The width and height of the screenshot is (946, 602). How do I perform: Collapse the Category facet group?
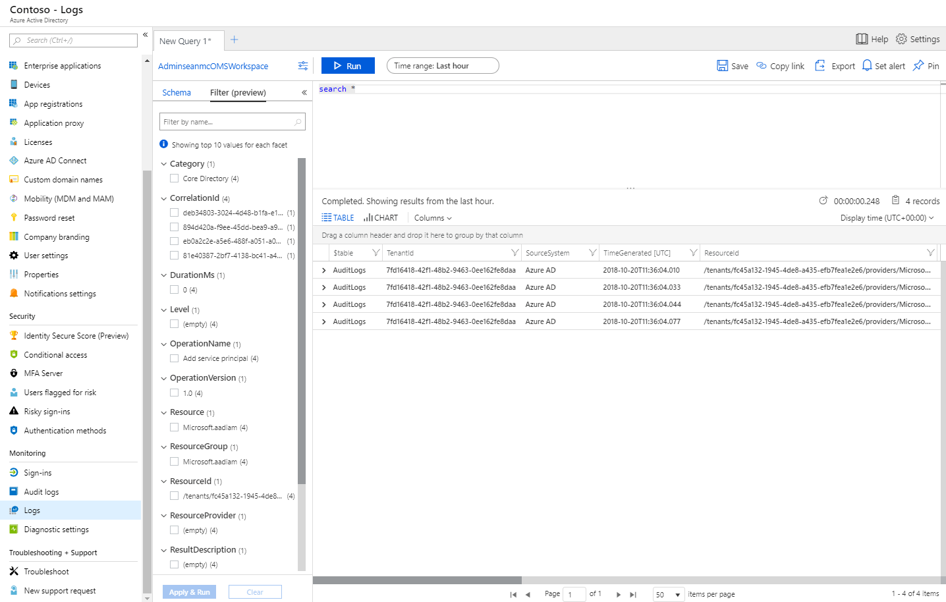point(164,164)
